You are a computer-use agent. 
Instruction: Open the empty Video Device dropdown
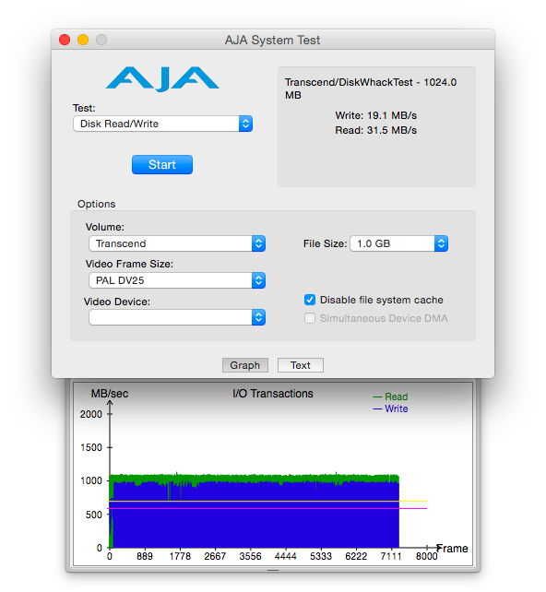(177, 317)
